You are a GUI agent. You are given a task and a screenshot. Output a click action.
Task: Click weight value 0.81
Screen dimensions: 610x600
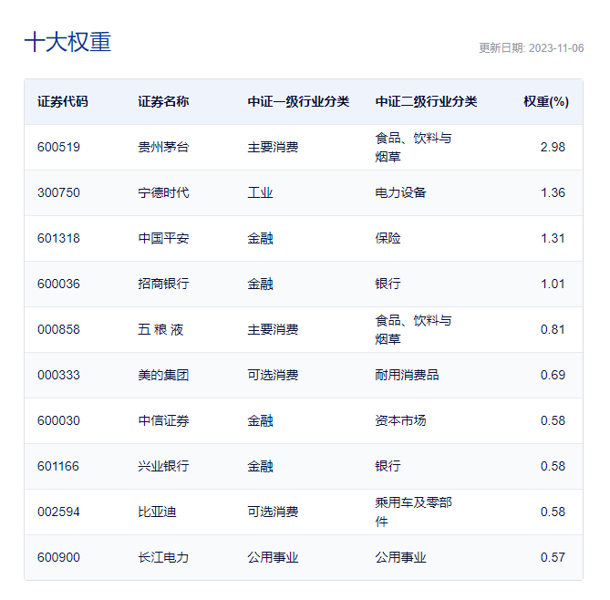(553, 329)
